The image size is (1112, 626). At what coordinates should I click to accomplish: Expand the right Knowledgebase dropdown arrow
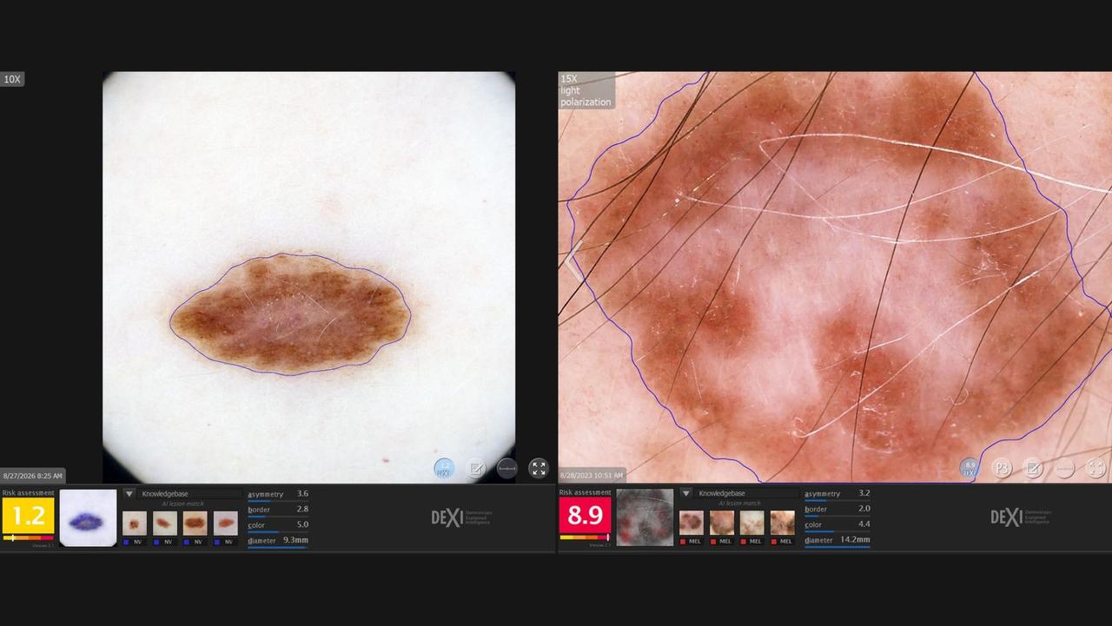coord(685,493)
